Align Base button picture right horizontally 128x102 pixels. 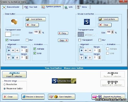[17, 50]
